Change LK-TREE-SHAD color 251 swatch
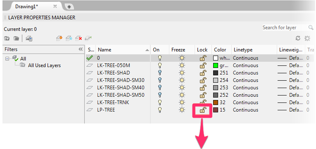 (216, 73)
